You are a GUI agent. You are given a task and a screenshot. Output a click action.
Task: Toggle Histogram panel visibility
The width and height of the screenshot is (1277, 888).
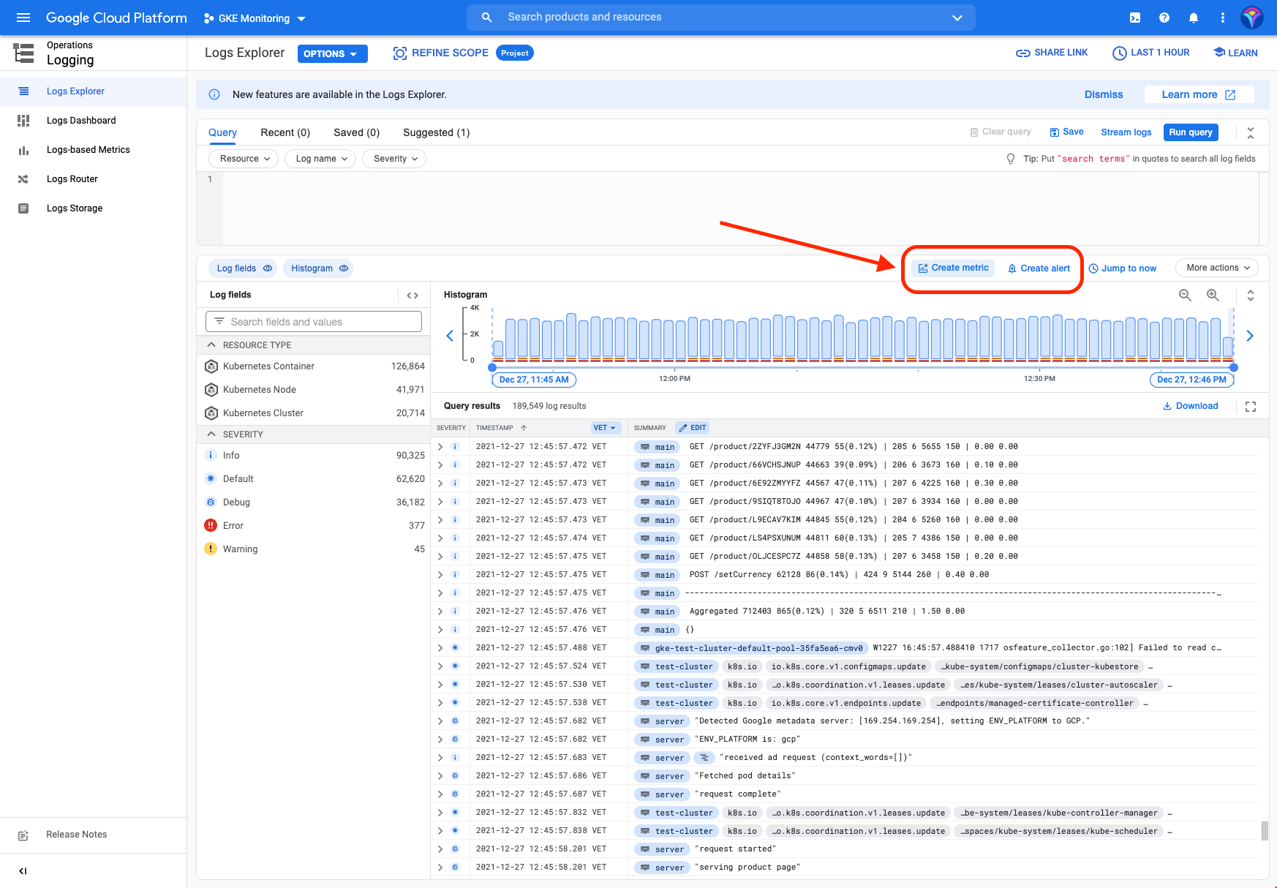tap(318, 268)
